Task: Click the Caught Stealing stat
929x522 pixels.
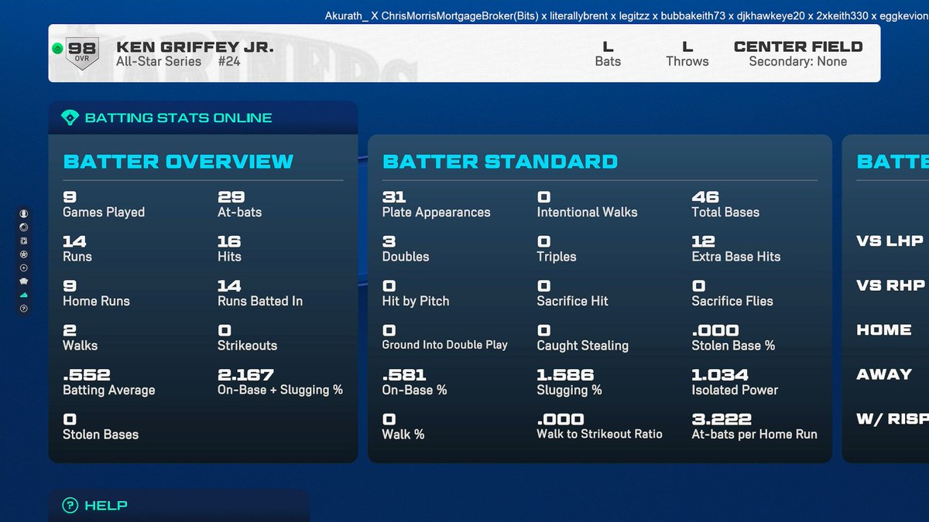Action: (583, 338)
